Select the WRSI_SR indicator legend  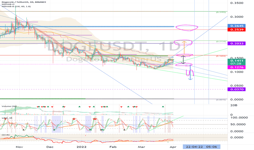click(x=7, y=118)
